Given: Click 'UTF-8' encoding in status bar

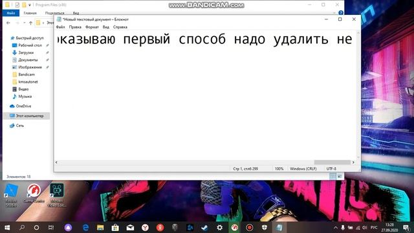Looking at the screenshot, I should tap(331, 169).
